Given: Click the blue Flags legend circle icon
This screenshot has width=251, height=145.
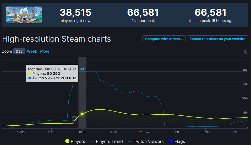Looking at the screenshot, I should pyautogui.click(x=171, y=141).
